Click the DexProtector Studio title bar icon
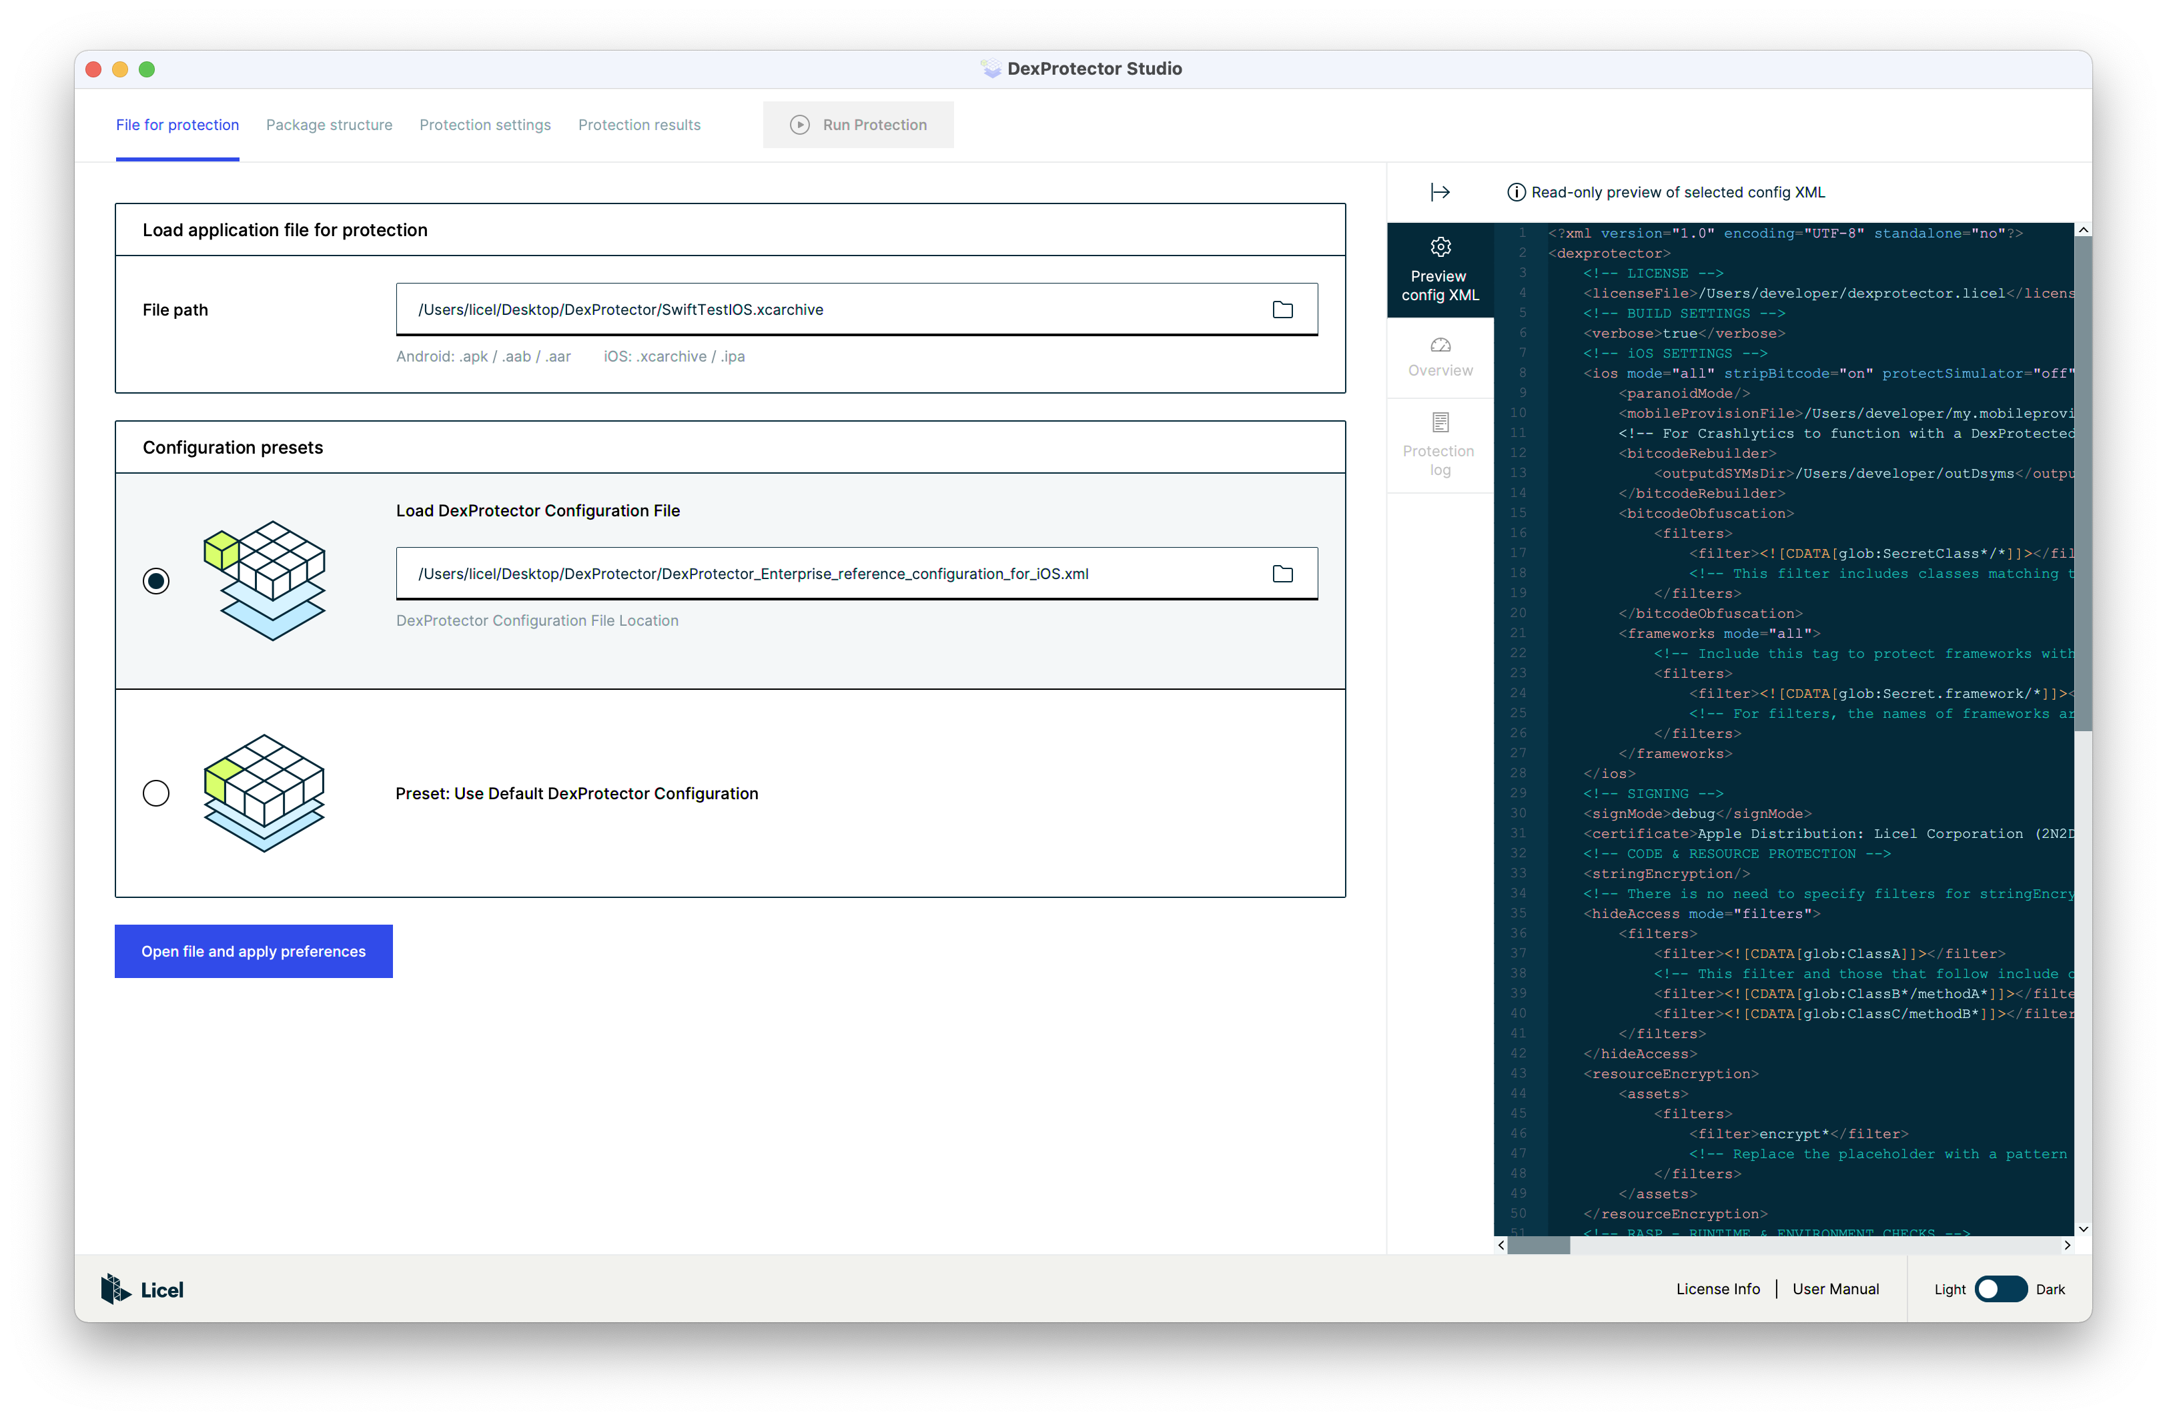The width and height of the screenshot is (2167, 1421). click(991, 69)
